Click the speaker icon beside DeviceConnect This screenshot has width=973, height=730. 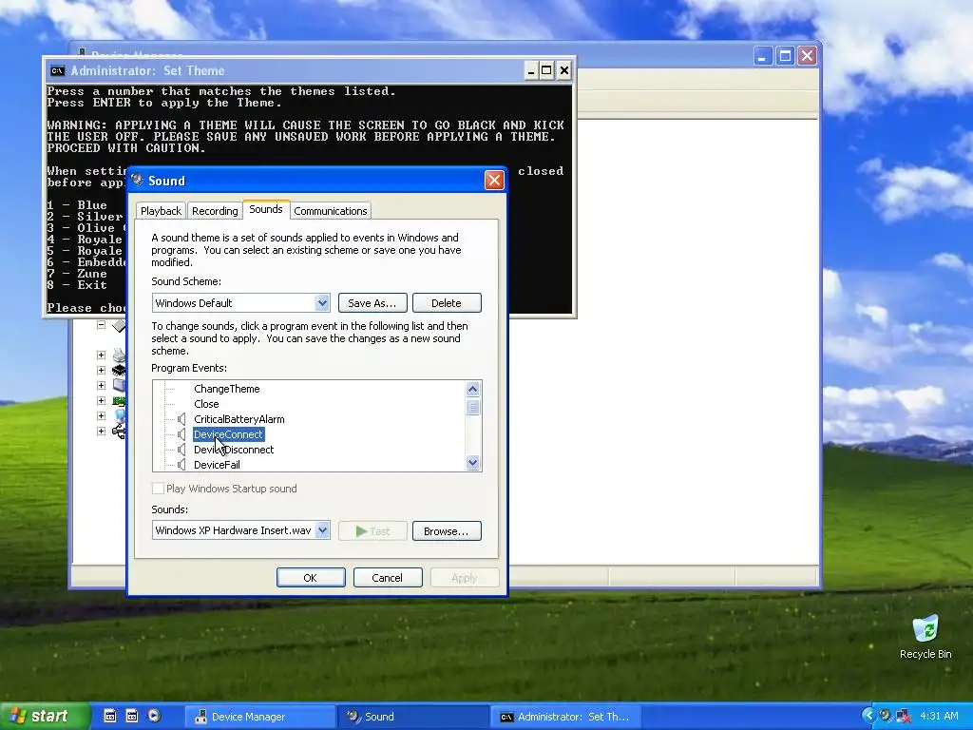pyautogui.click(x=181, y=433)
